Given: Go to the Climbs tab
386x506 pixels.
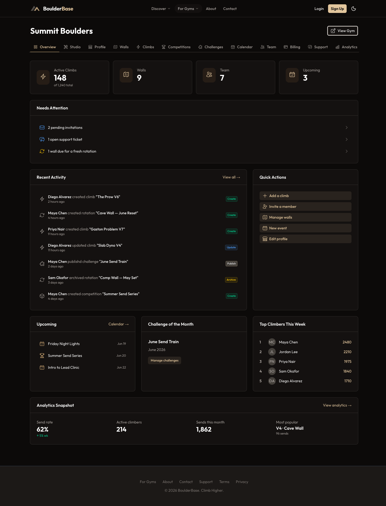Looking at the screenshot, I should 145,47.
